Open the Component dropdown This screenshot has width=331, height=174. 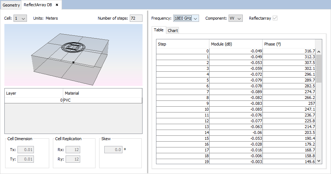235,18
